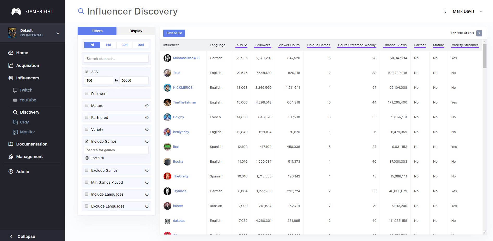The width and height of the screenshot is (493, 241).
Task: Show info for Exclude Games filter
Action: point(147,170)
